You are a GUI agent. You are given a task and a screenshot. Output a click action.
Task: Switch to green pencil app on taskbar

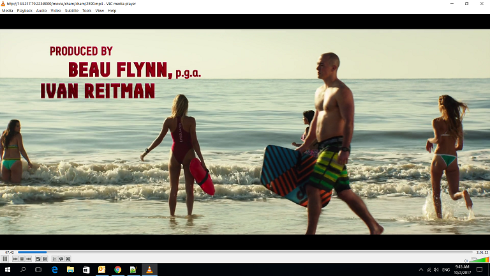(x=133, y=270)
